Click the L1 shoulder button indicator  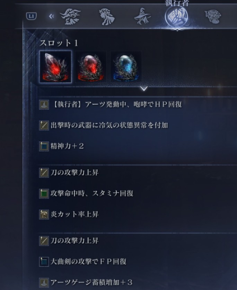[31, 16]
